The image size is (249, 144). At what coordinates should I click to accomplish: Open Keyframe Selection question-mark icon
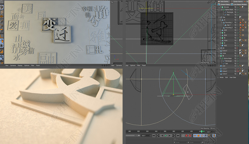point(190,136)
